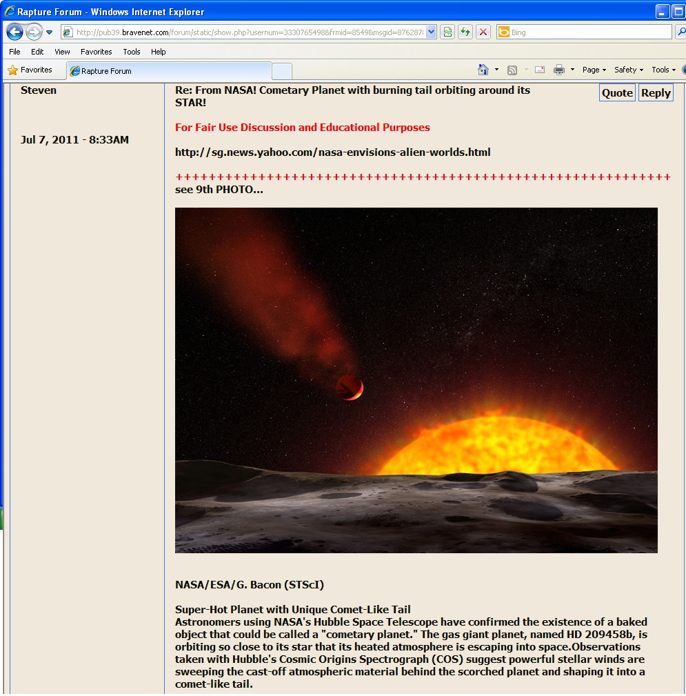
Task: Open the File menu
Action: 14,52
